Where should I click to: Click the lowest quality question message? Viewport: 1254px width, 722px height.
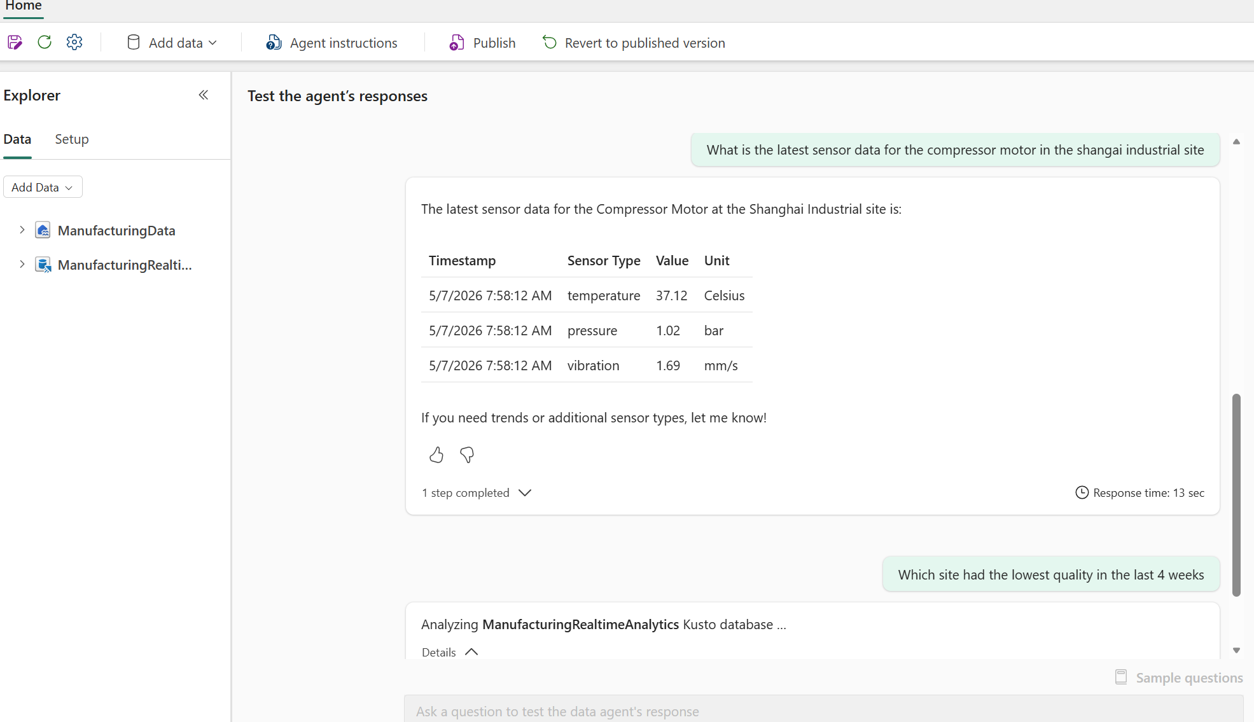(x=1051, y=574)
